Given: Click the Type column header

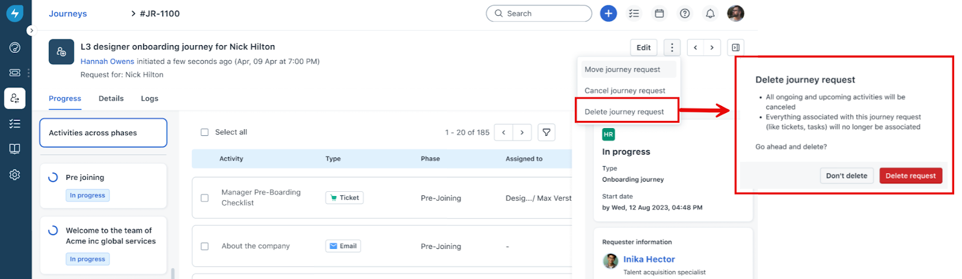Looking at the screenshot, I should coord(333,159).
